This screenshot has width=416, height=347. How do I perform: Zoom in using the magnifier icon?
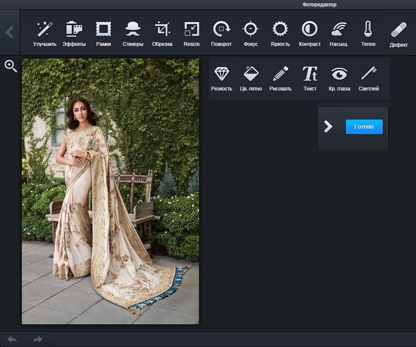point(11,66)
